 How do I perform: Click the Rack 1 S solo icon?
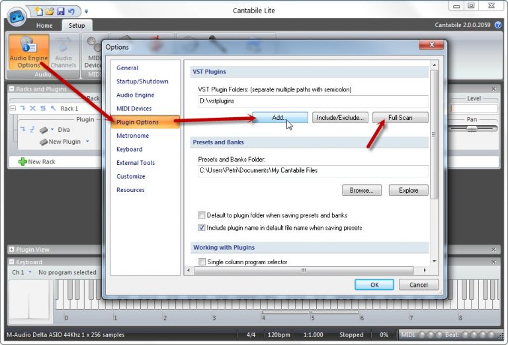[x=43, y=109]
